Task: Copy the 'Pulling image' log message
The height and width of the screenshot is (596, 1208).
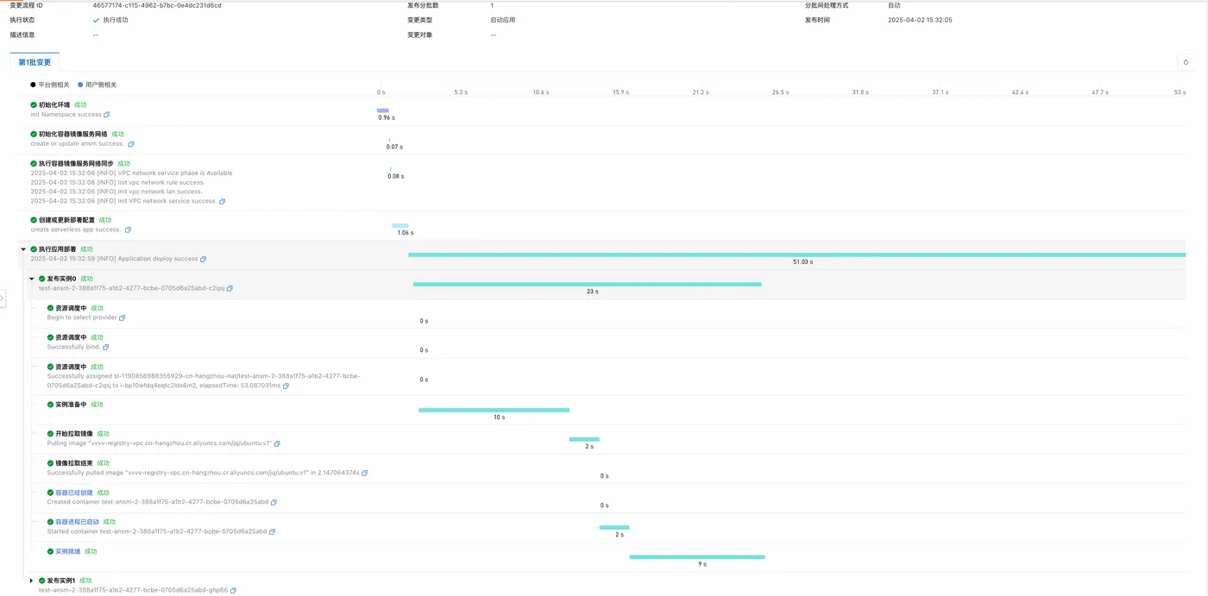Action: 277,444
